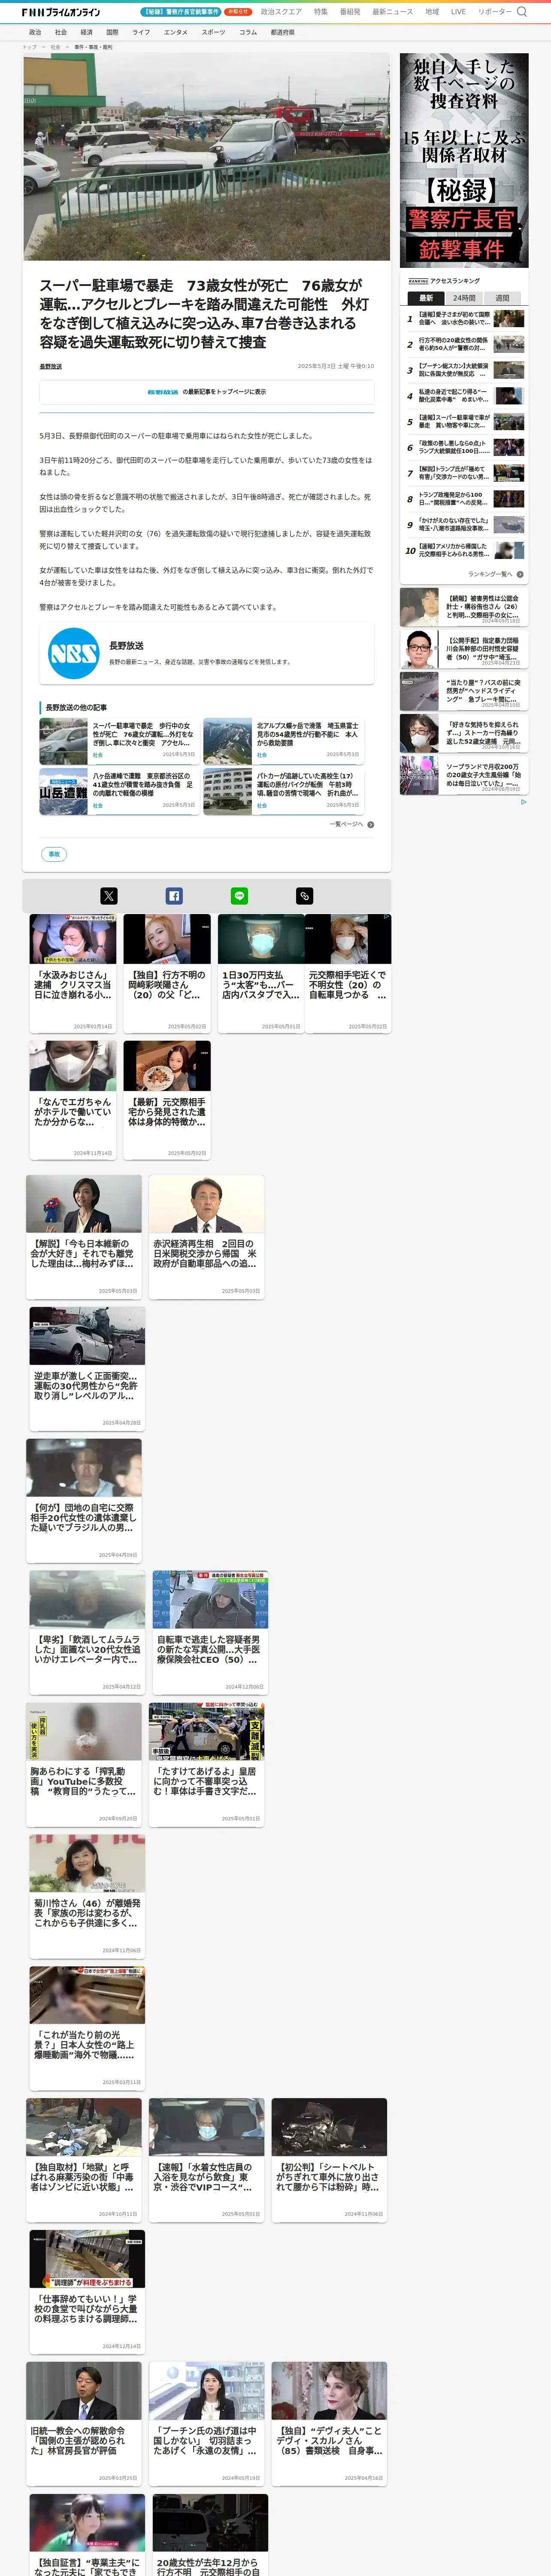Open 当たり屋 バスの前に sidebar card

tap(464, 691)
